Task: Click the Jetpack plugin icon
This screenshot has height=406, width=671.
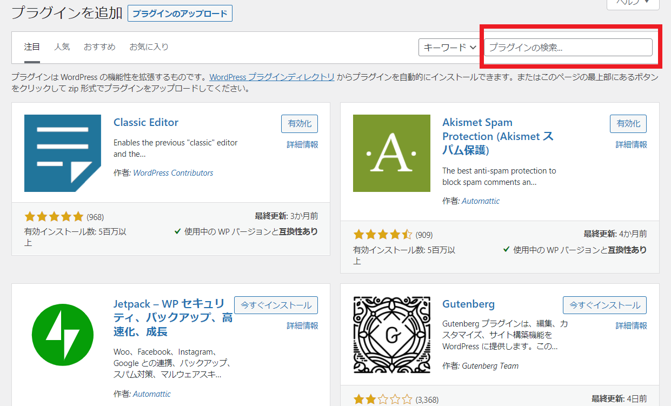Action: click(63, 335)
